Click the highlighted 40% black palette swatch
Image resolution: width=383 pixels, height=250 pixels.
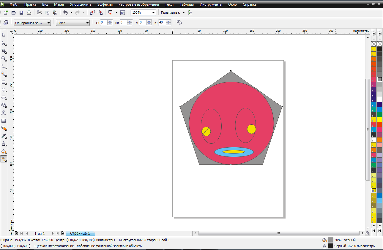pos(380,79)
